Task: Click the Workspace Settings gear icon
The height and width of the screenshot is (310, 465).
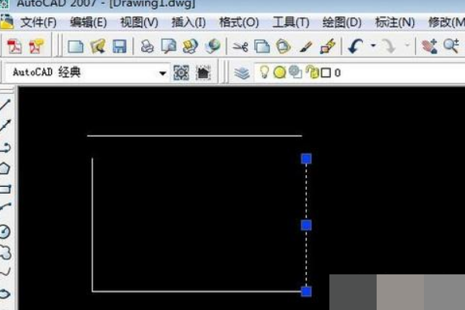Action: pyautogui.click(x=181, y=73)
